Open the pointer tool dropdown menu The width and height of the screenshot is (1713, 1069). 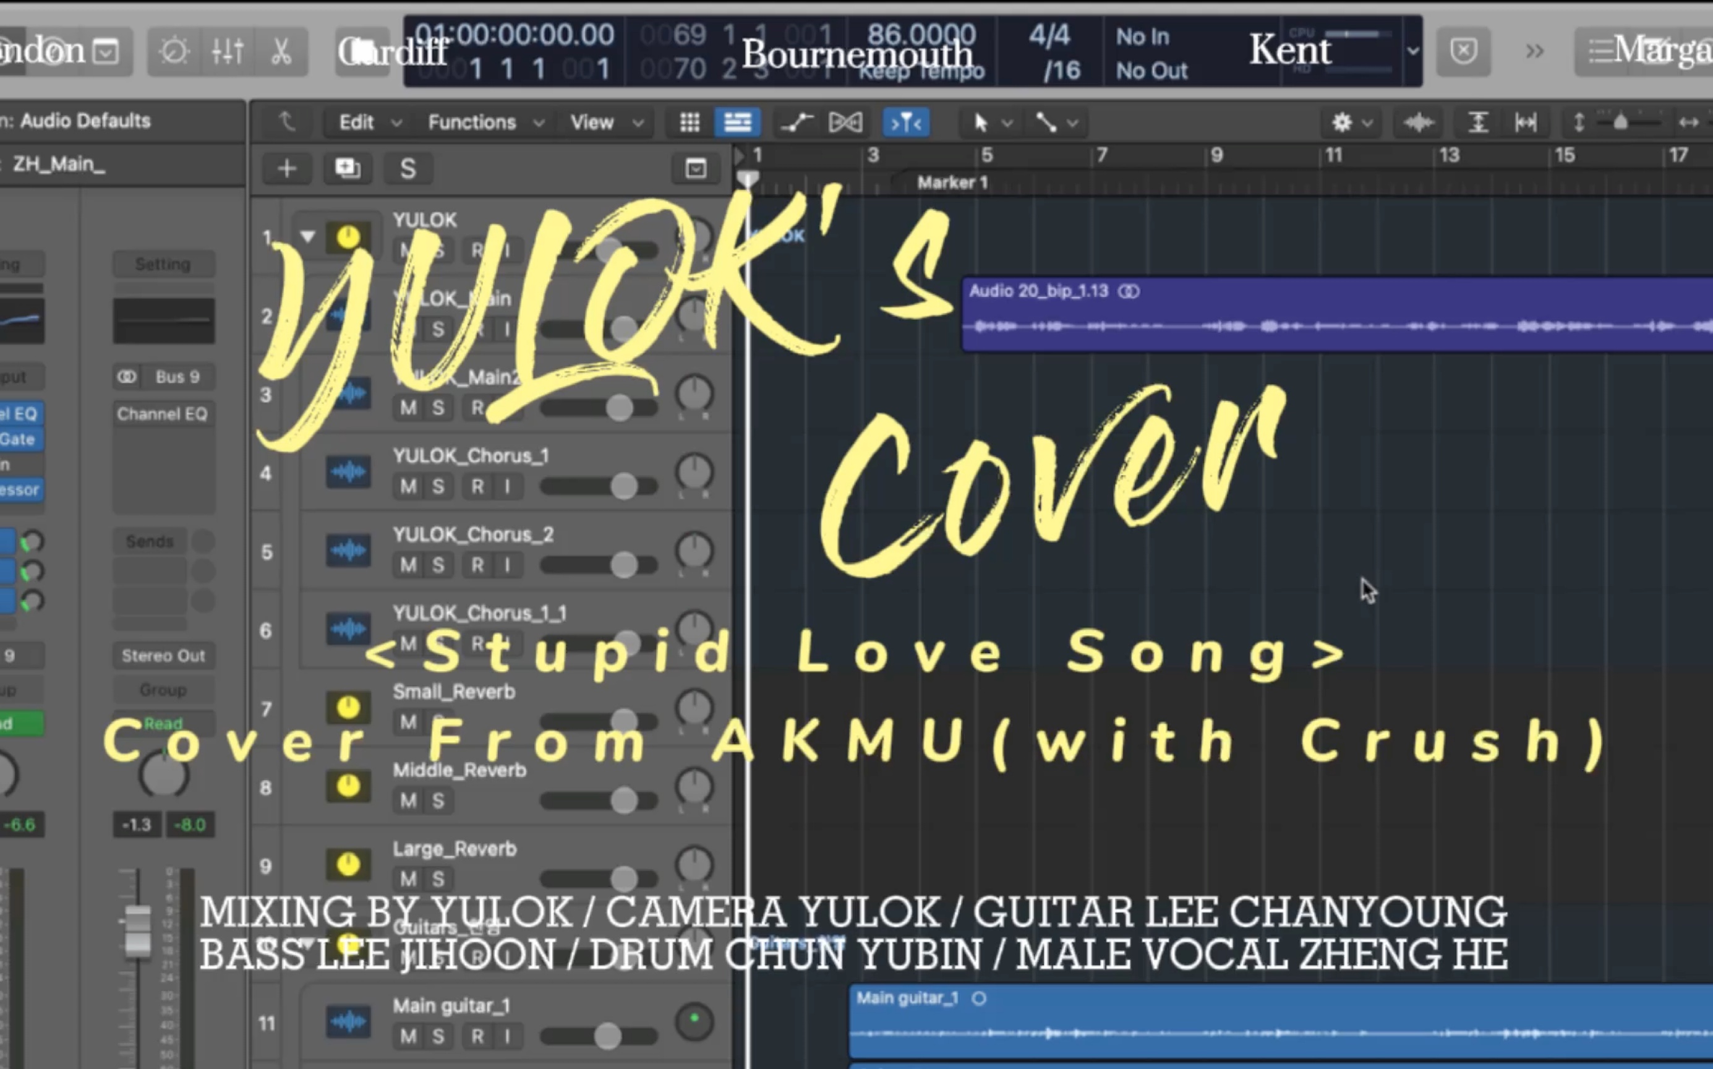point(991,123)
